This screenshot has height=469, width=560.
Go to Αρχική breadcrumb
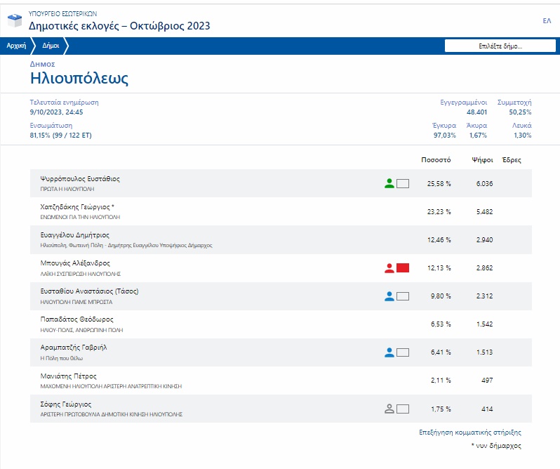click(16, 46)
